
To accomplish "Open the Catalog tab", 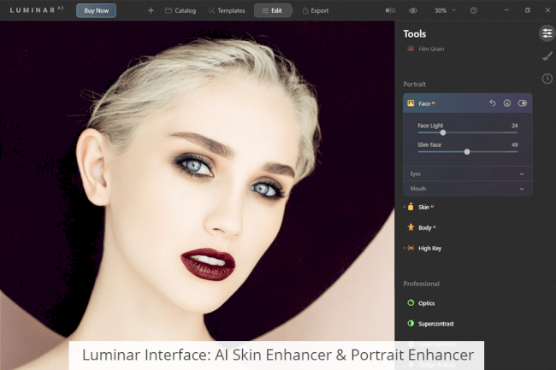I will pyautogui.click(x=180, y=10).
